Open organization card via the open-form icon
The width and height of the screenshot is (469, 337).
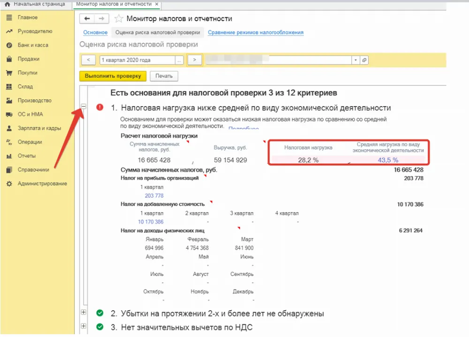(x=364, y=60)
